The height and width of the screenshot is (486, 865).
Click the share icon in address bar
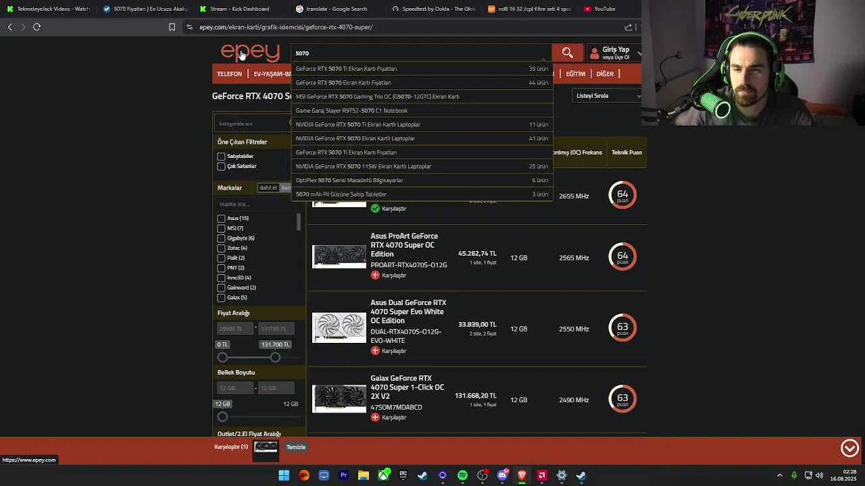click(x=628, y=27)
